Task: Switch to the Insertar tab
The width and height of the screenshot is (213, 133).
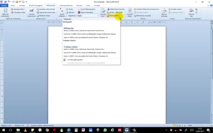Action: [x=22, y=6]
